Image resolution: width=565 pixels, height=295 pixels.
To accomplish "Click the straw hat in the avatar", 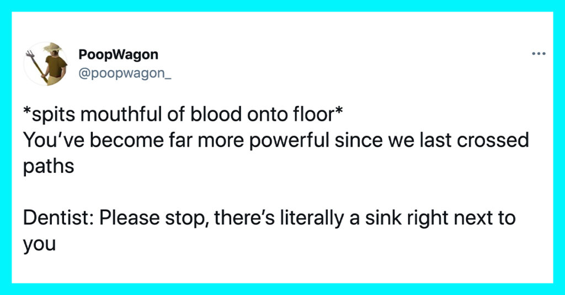I will (x=52, y=47).
